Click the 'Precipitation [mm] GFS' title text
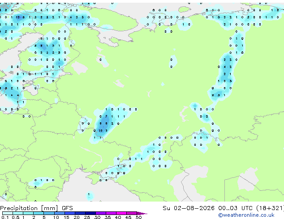 click(x=36, y=208)
